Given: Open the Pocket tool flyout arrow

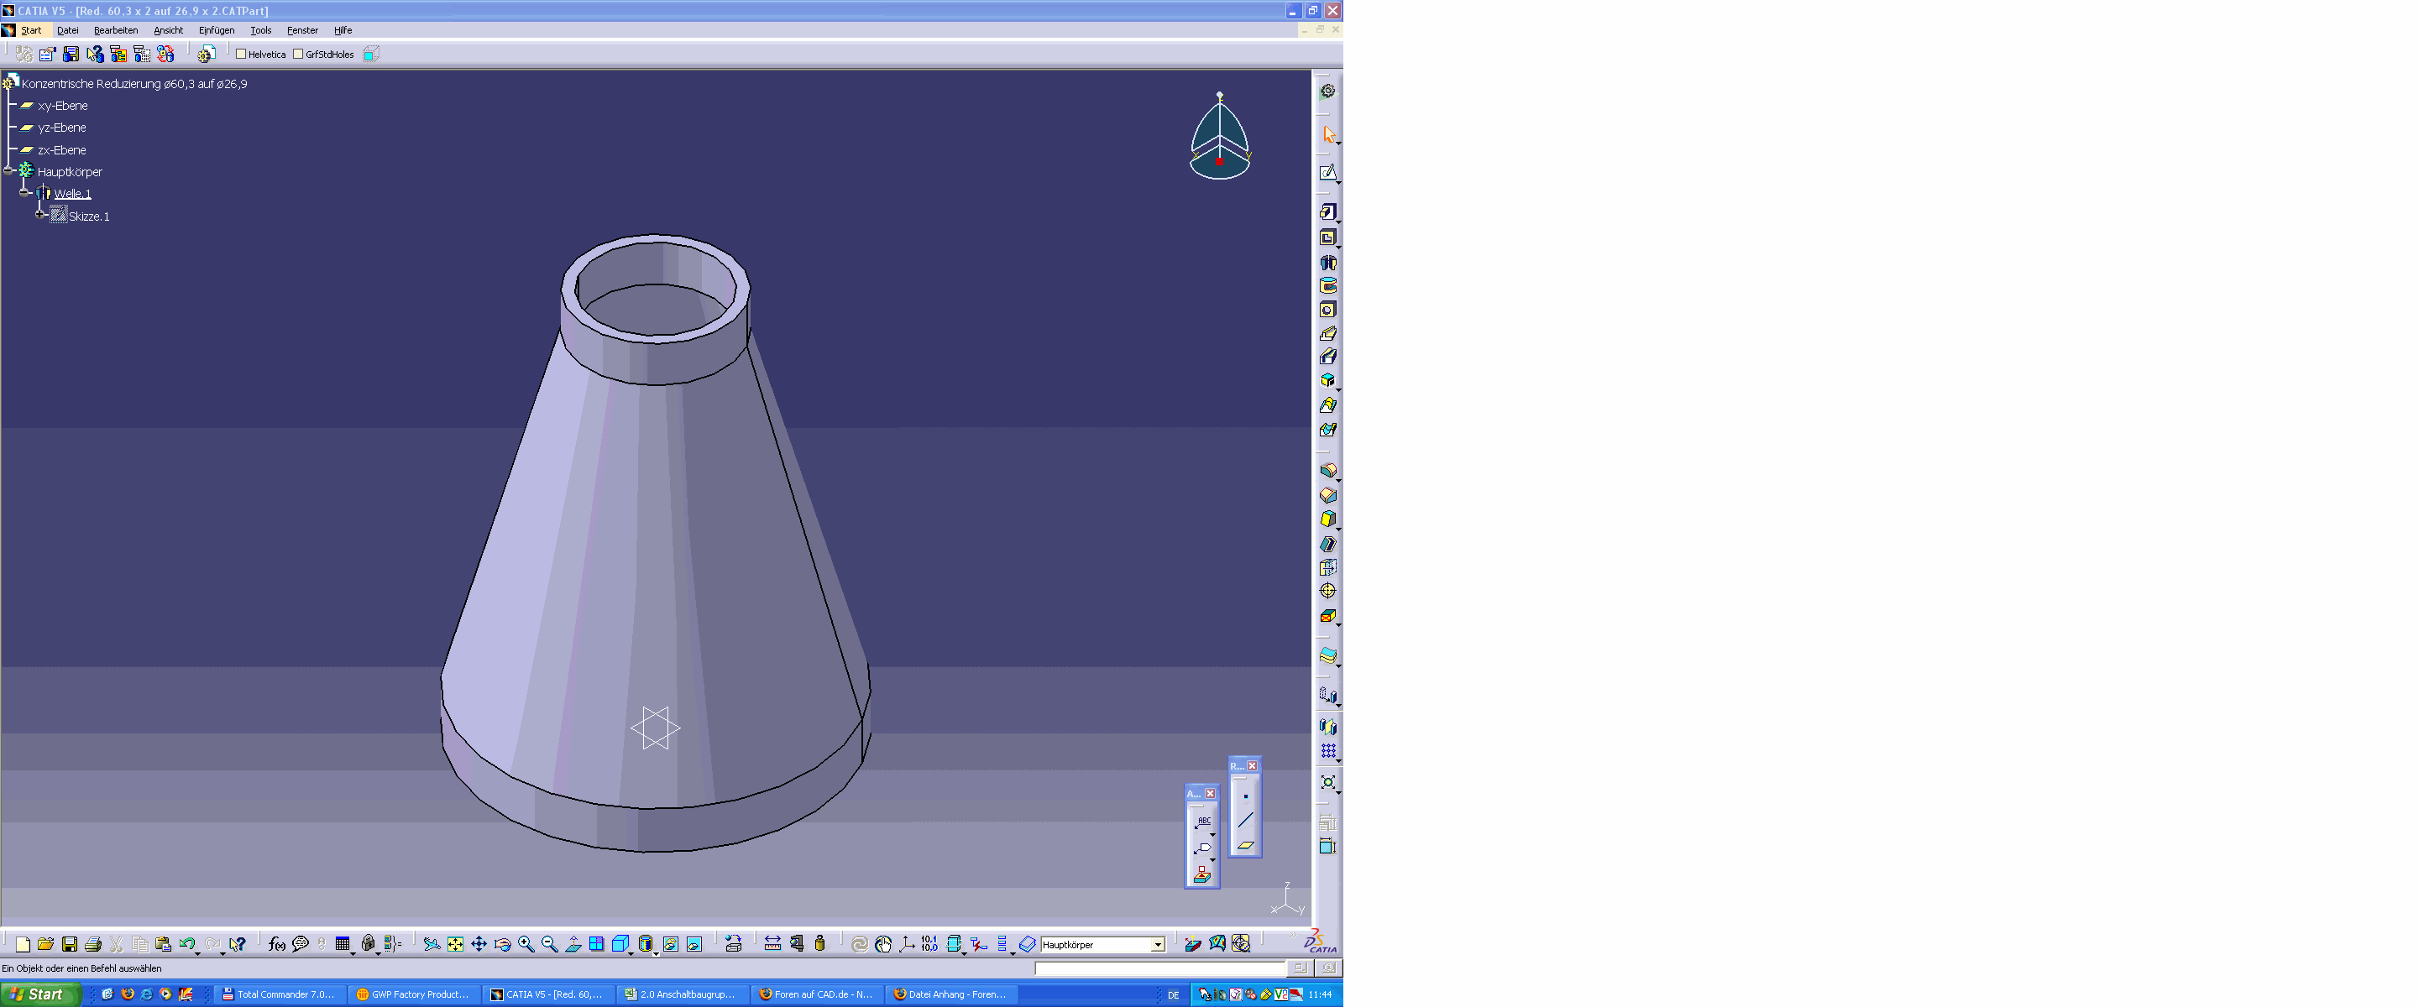Looking at the screenshot, I should 1337,247.
